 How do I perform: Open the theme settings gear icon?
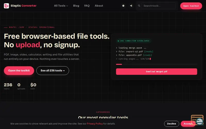tap(123, 6)
